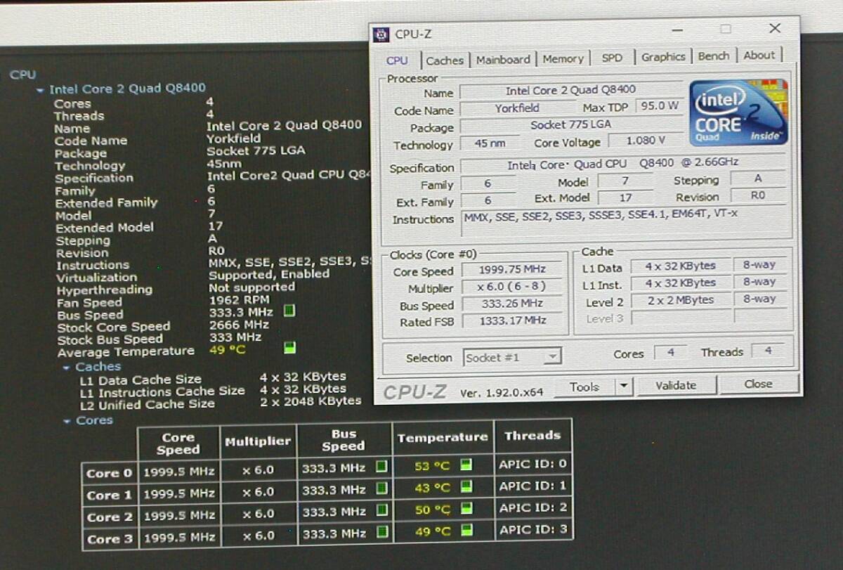Click the Core 1 temperature 43 °C cell
The width and height of the screenshot is (843, 570).
[443, 488]
